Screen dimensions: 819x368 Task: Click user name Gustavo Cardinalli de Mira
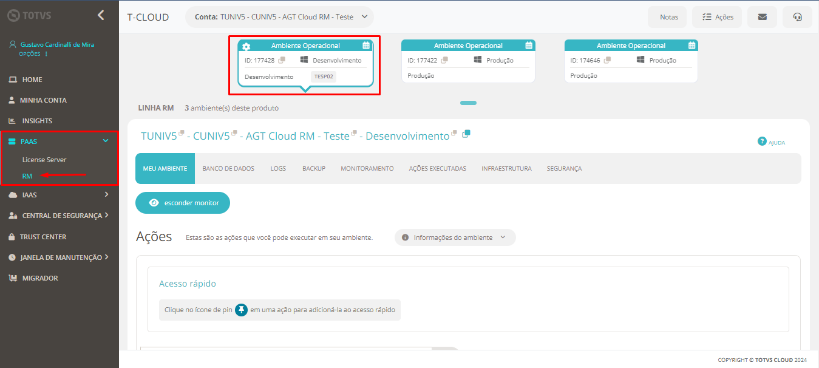point(57,45)
